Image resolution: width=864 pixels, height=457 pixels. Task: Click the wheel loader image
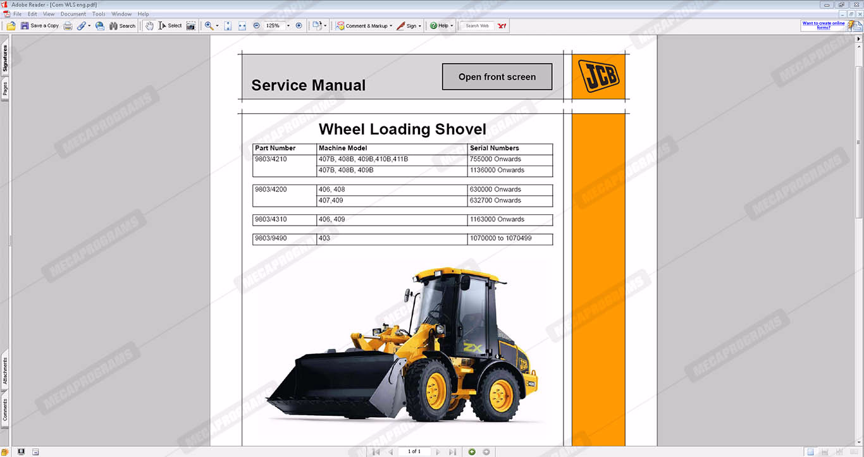(x=401, y=346)
